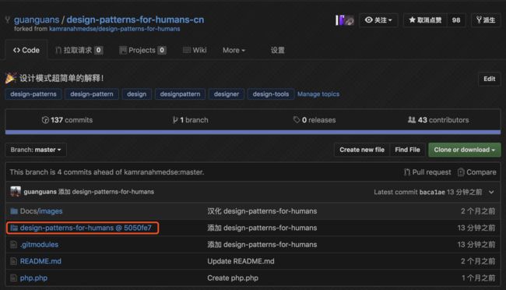
Task: Click the language breakdown color bar
Action: pyautogui.click(x=253, y=133)
